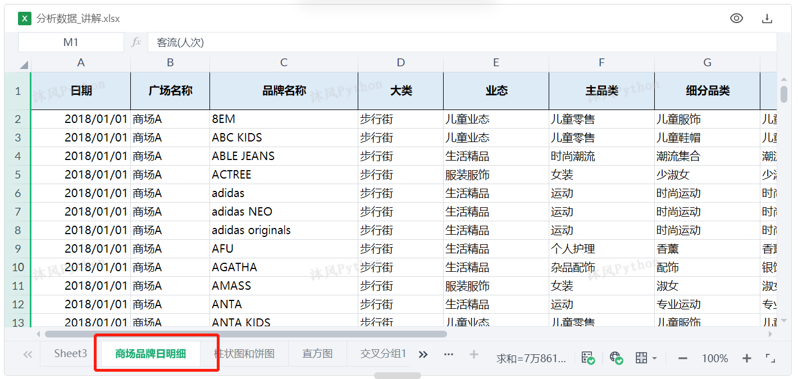Select the 专业运动 cell
The height and width of the screenshot is (379, 798).
[707, 304]
